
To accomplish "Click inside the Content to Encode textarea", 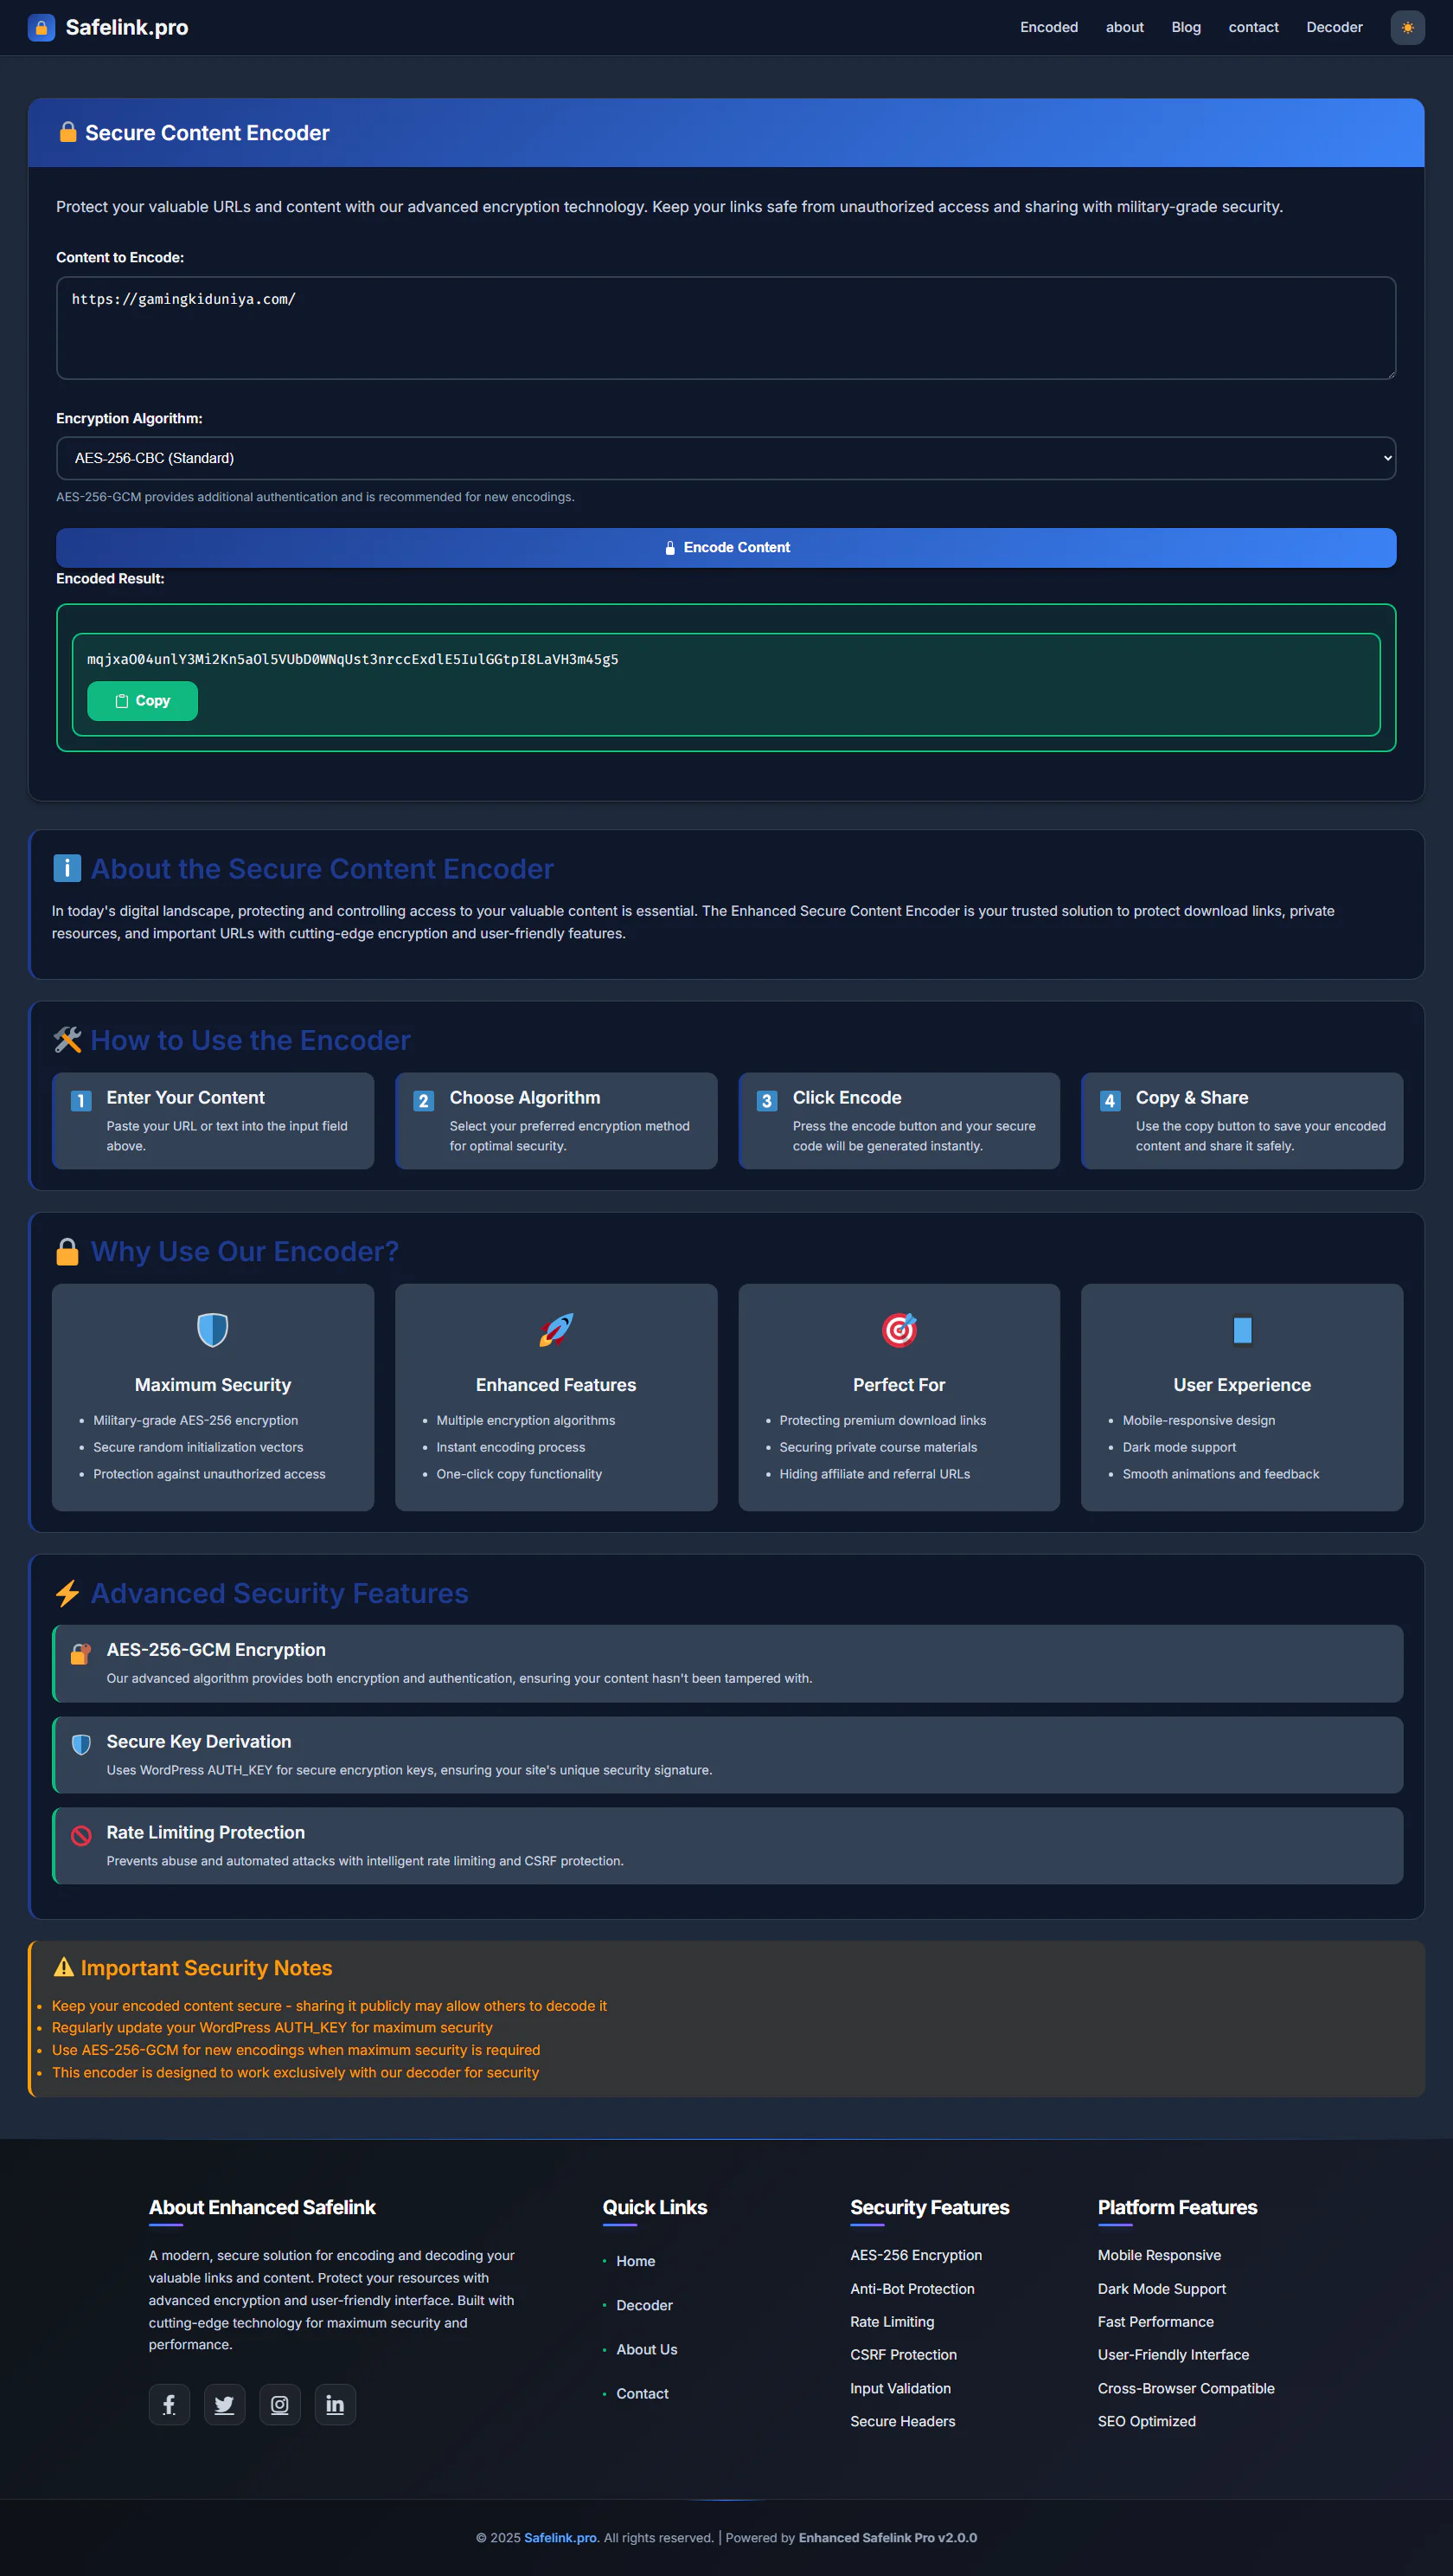I will pyautogui.click(x=726, y=328).
